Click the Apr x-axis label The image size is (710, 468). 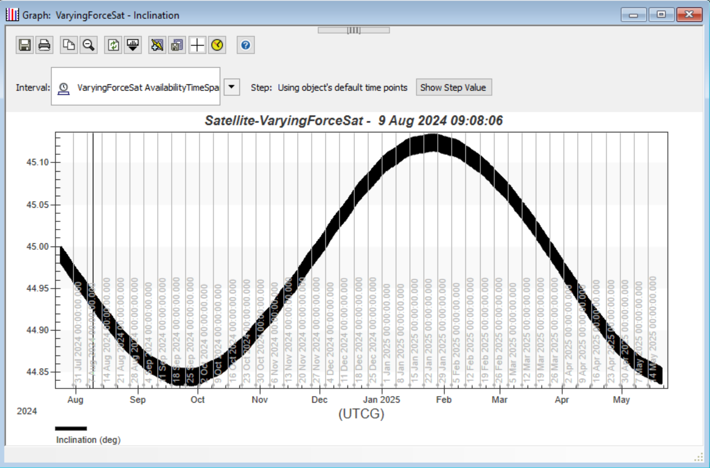click(562, 400)
